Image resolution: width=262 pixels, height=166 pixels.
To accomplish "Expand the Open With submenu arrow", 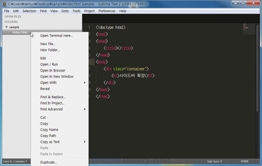I will 85,83.
